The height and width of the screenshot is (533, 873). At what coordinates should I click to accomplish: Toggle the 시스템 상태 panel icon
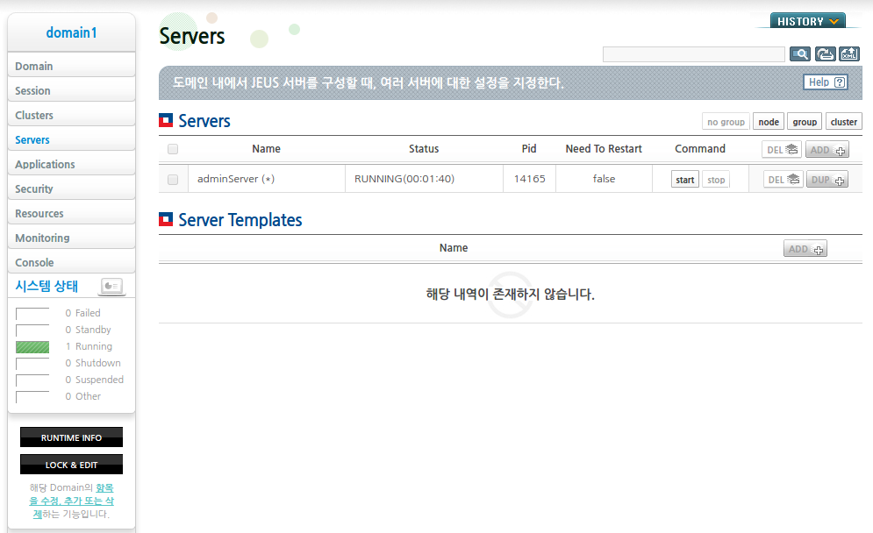111,286
